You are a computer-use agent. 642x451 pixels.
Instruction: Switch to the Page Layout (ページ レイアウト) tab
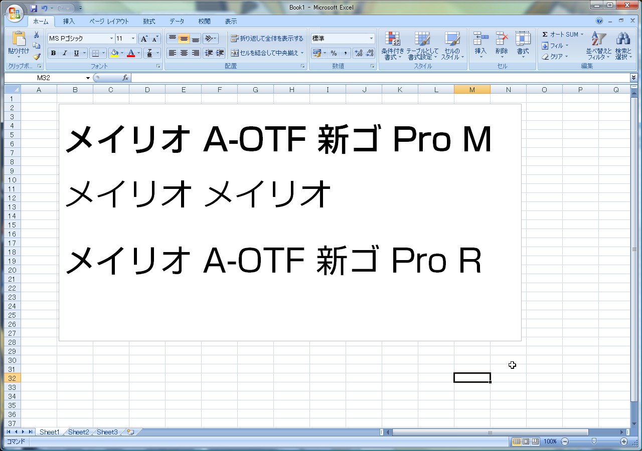109,22
